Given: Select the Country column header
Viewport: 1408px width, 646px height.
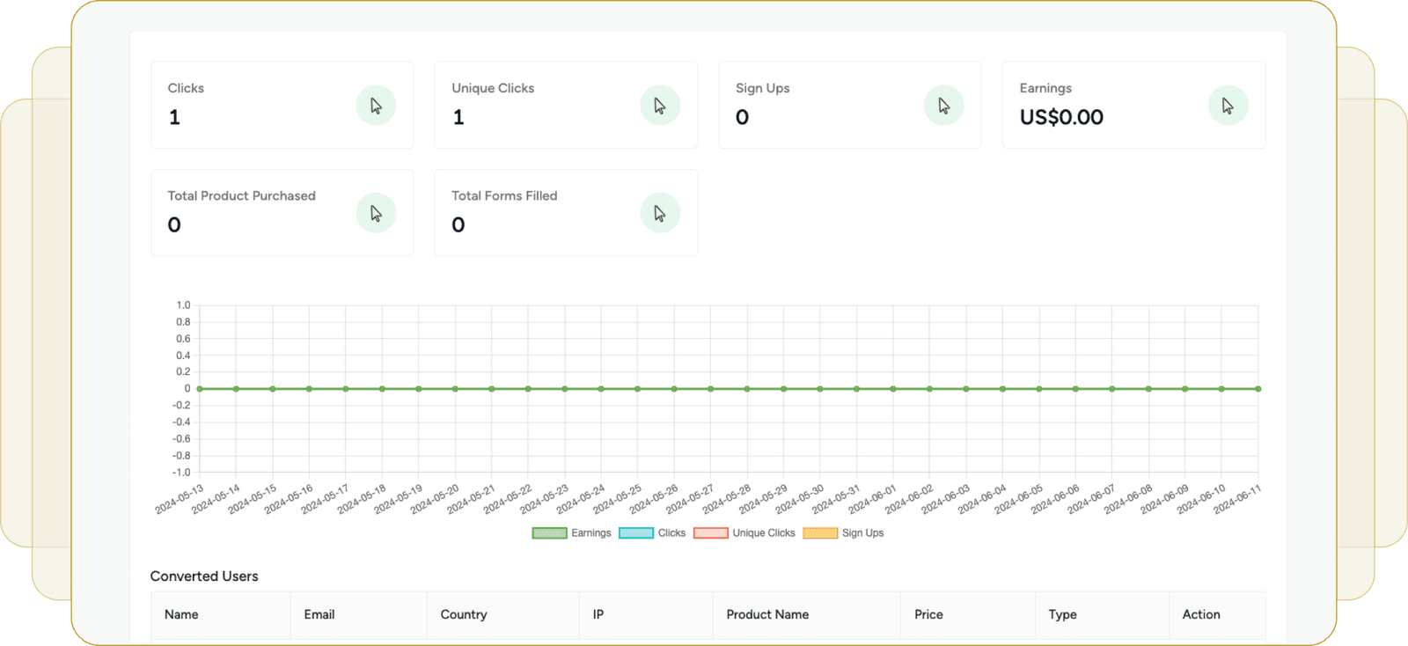Looking at the screenshot, I should 464,614.
